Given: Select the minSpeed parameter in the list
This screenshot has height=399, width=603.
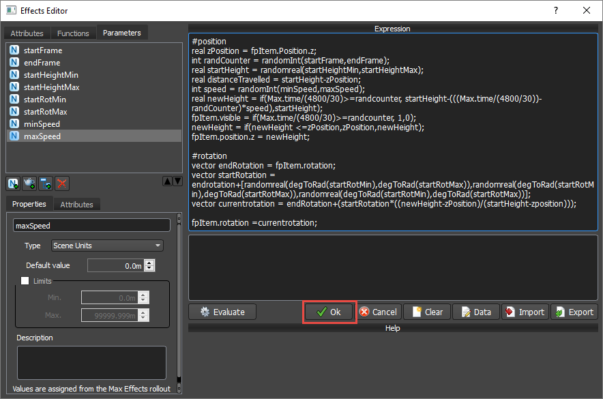Looking at the screenshot, I should 42,124.
